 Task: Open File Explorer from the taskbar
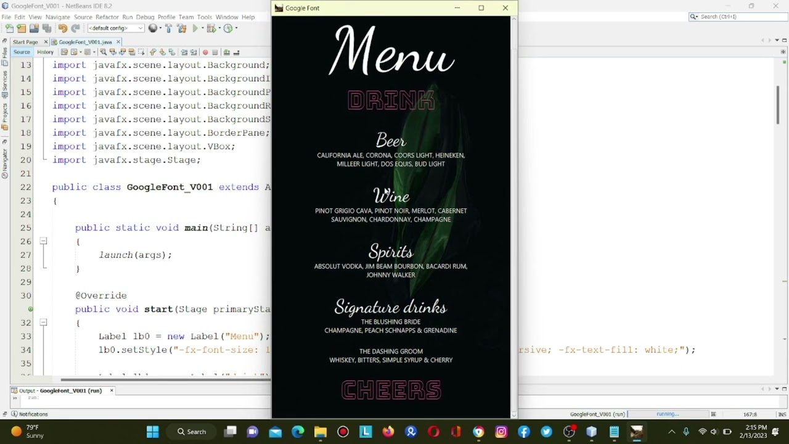[320, 432]
